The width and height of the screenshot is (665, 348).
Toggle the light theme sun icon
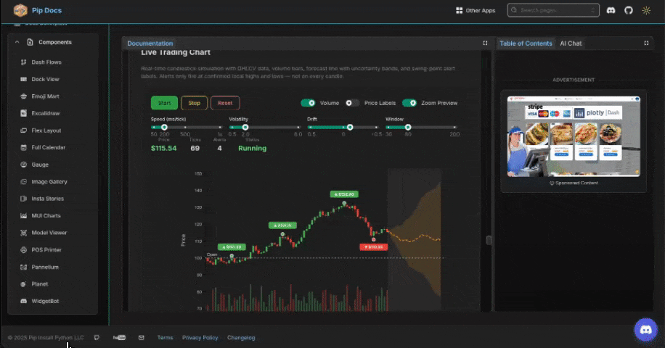646,10
